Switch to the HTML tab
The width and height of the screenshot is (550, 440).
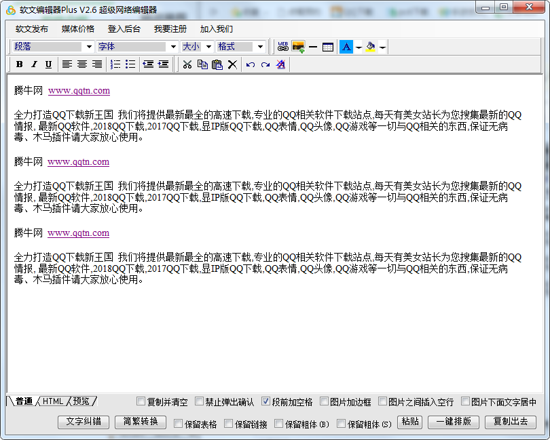click(x=53, y=401)
